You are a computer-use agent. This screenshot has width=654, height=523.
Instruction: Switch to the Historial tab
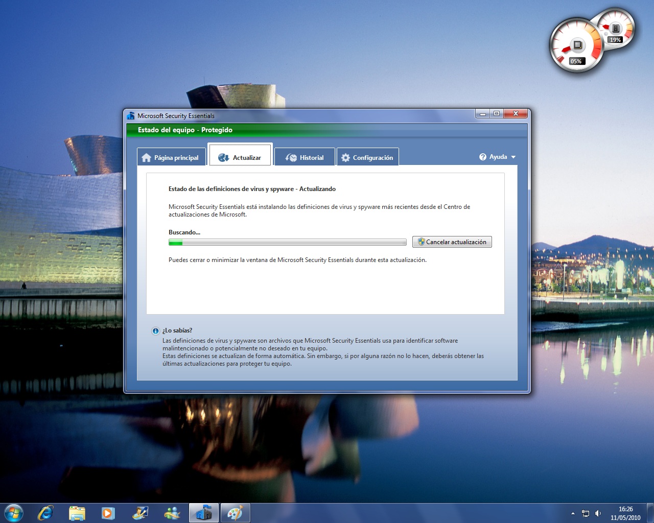tap(305, 157)
